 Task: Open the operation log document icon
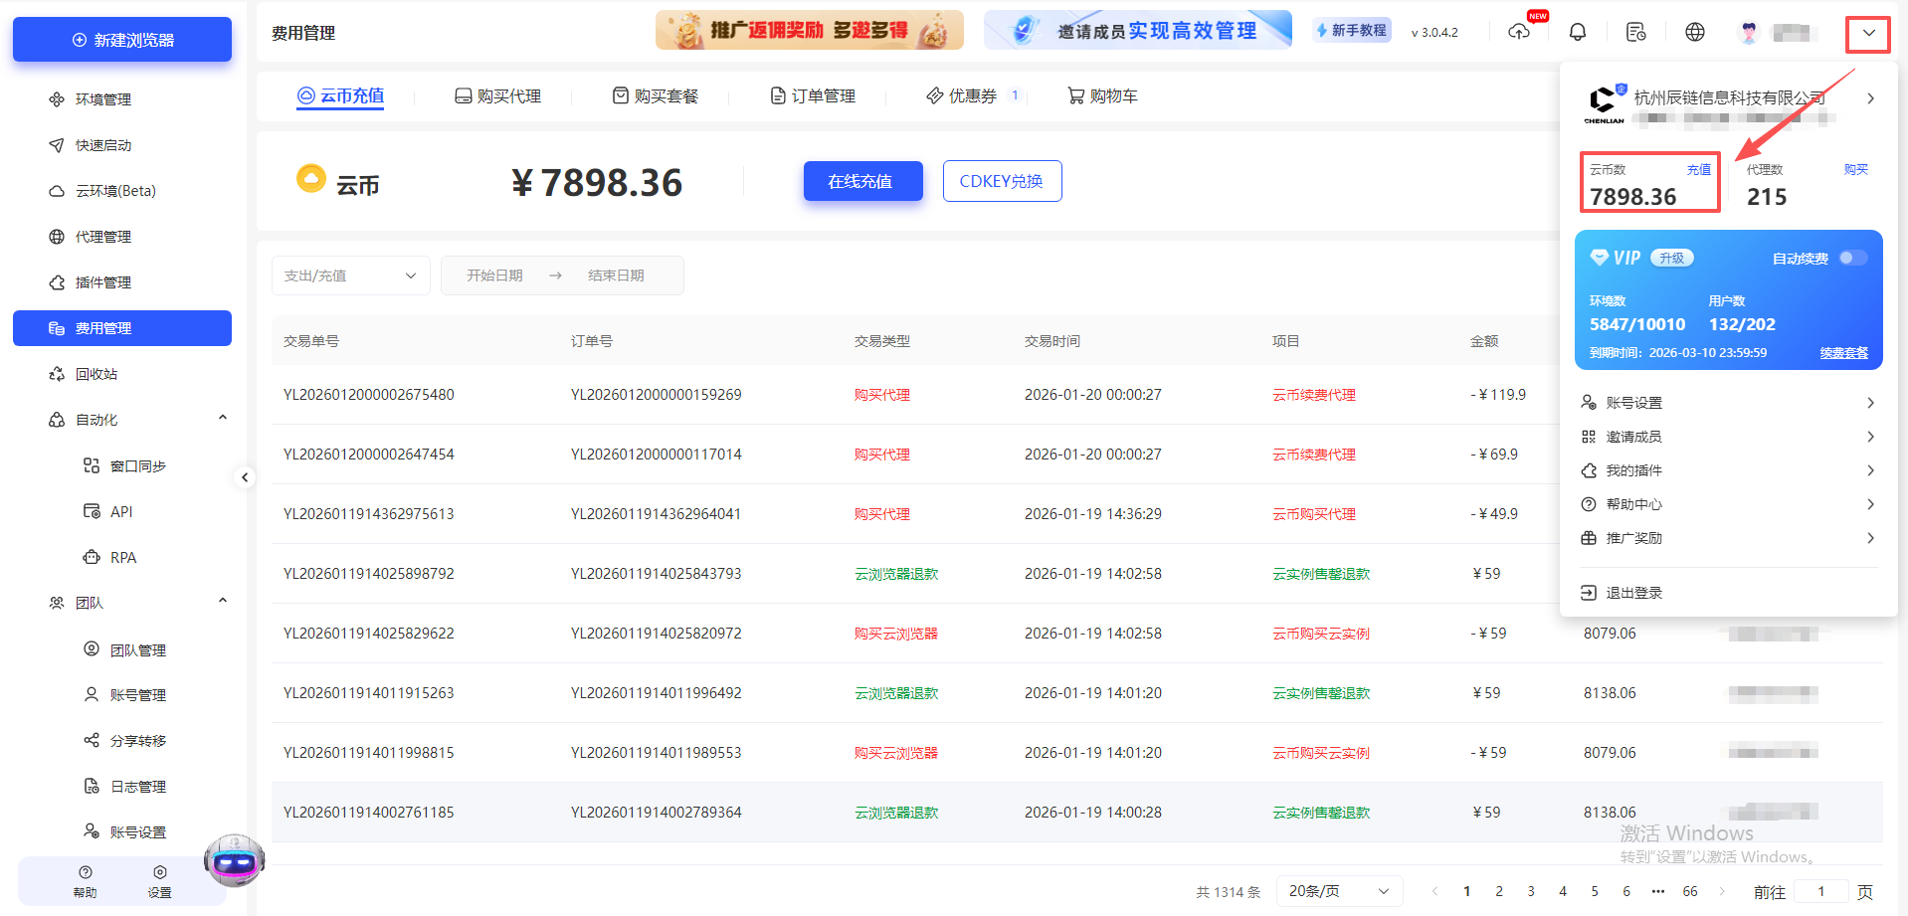(1635, 31)
